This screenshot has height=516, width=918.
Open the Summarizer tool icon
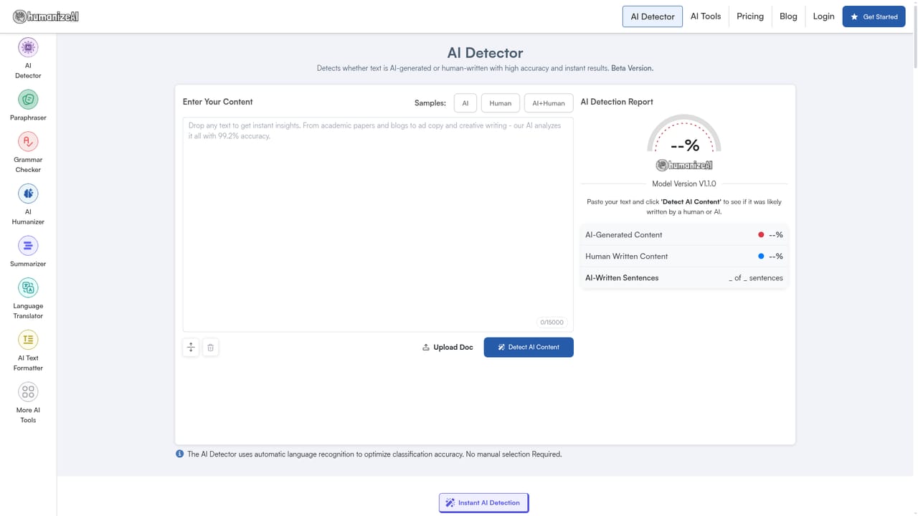click(x=28, y=246)
